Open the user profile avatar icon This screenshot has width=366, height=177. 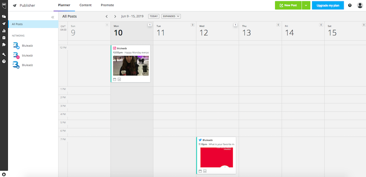point(360,6)
